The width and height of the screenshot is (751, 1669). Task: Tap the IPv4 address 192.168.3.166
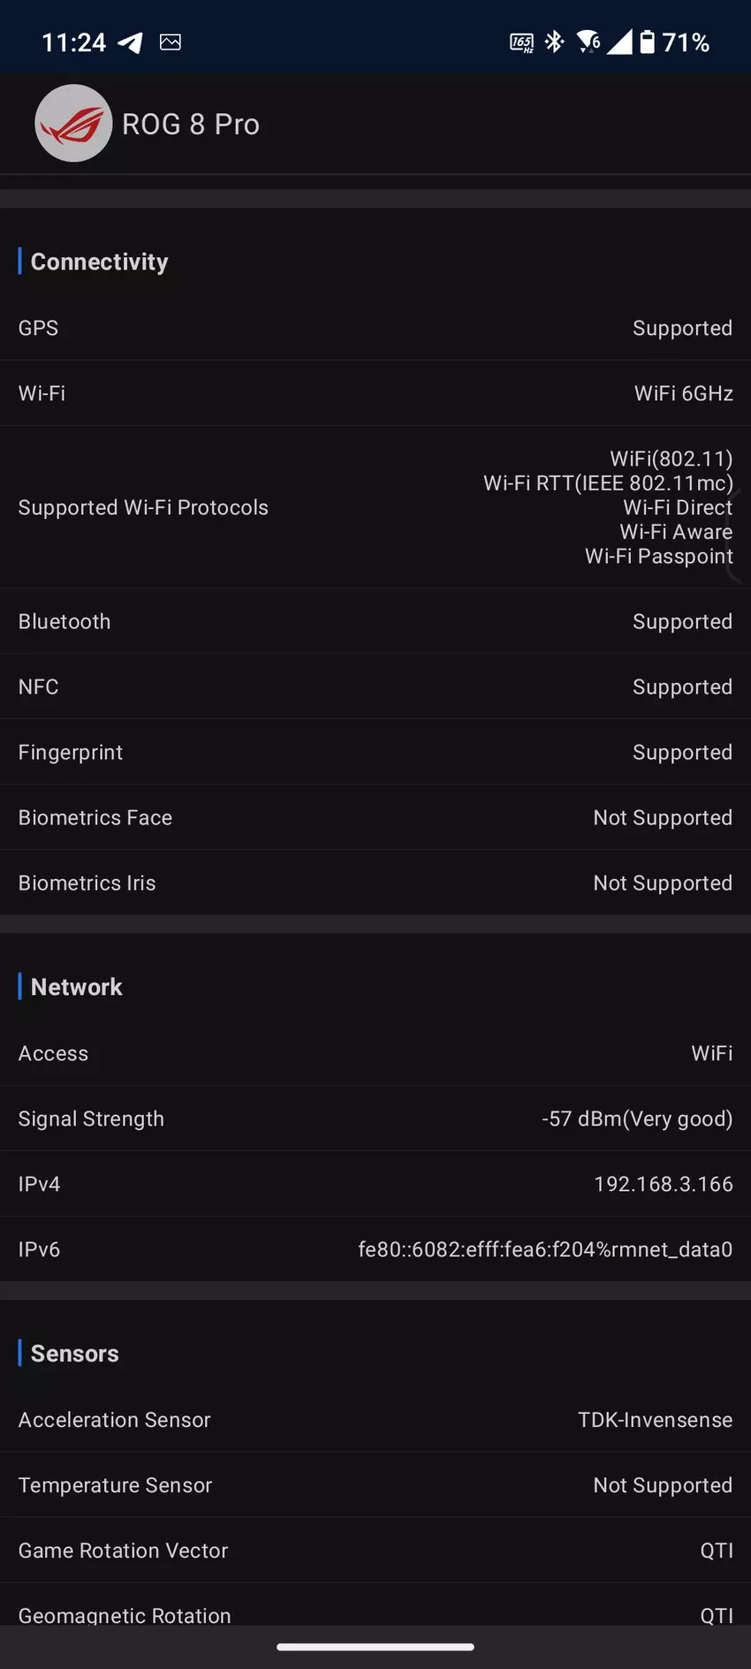(x=663, y=1184)
